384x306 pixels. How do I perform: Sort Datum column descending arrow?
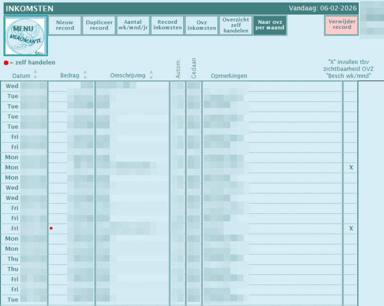pyautogui.click(x=35, y=77)
